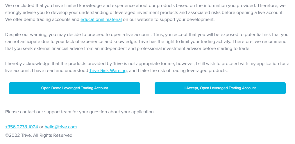Click the 'Despite our warning' paragraph

click(146, 42)
